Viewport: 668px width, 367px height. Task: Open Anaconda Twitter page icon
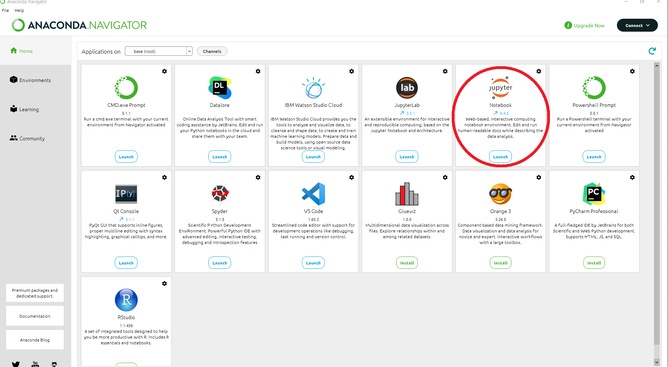[x=16, y=364]
